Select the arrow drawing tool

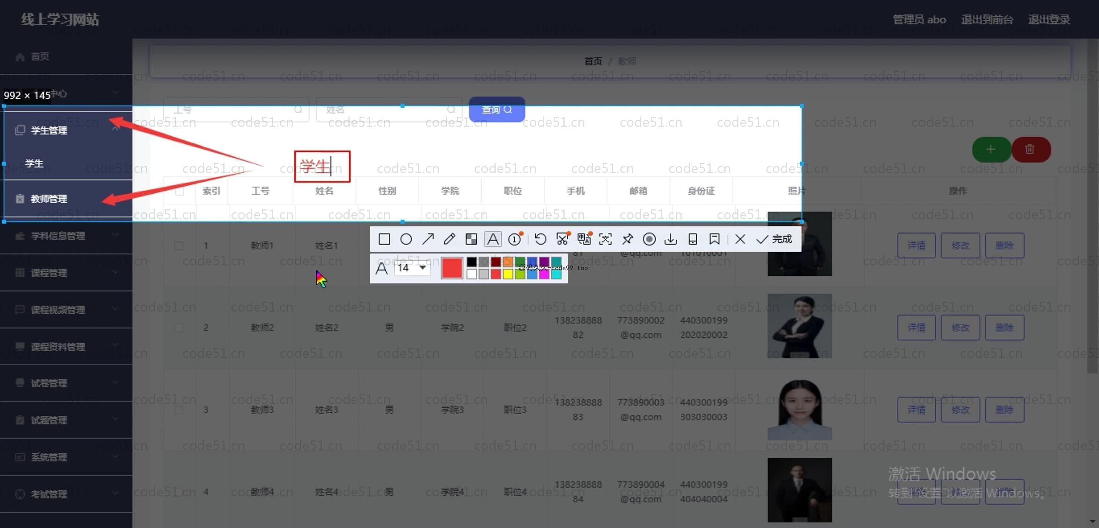coord(428,239)
